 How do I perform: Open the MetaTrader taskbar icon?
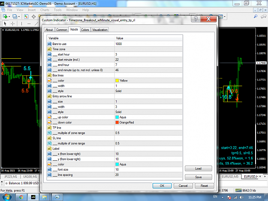(33, 197)
